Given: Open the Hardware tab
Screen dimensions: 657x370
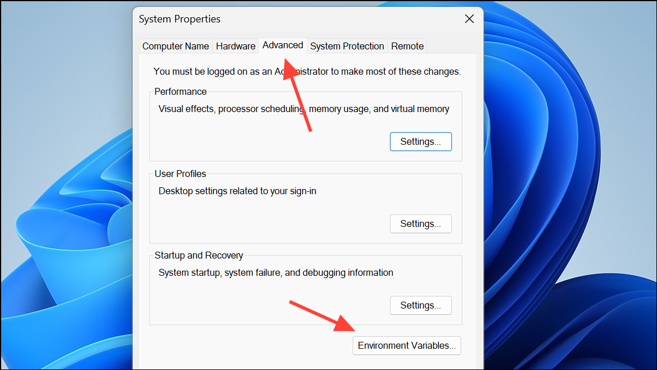Looking at the screenshot, I should pyautogui.click(x=235, y=46).
